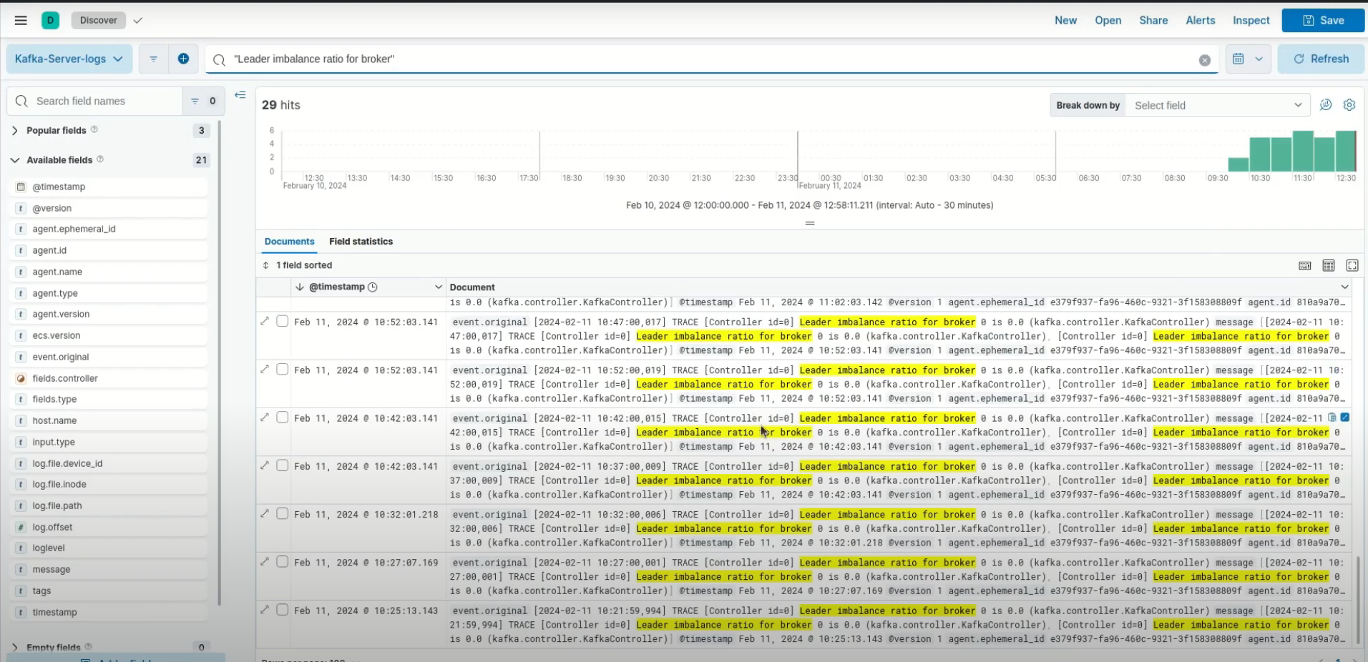Open the Document column menu chevron

pos(1345,287)
